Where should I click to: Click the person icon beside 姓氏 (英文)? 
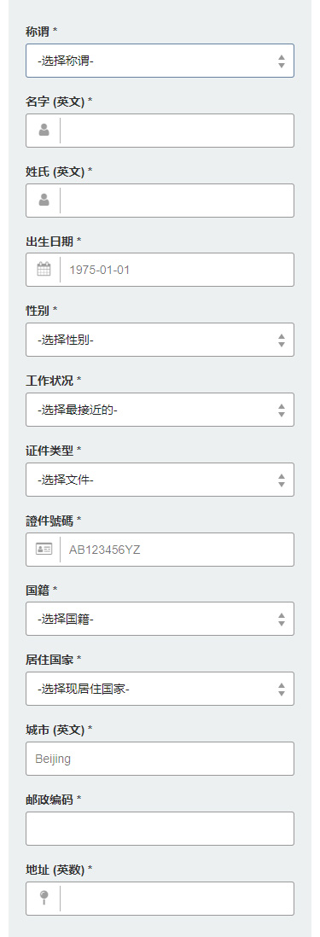44,201
